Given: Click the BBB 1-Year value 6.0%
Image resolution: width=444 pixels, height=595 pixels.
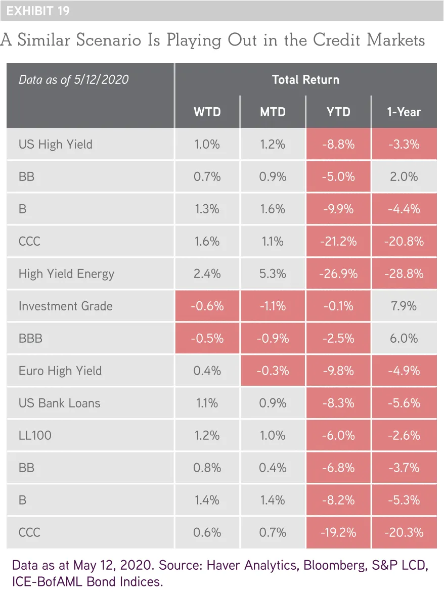Looking at the screenshot, I should [404, 339].
